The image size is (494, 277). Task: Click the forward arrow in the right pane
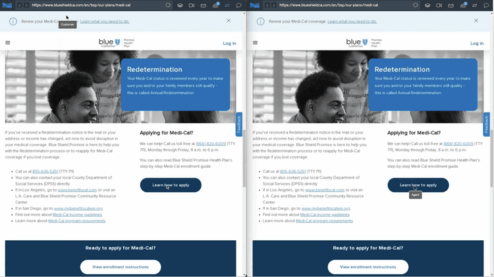pos(273,5)
